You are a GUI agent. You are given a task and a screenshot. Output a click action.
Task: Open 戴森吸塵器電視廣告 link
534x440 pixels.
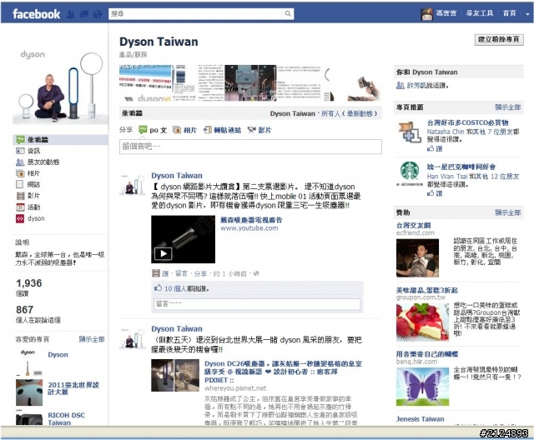pyautogui.click(x=251, y=220)
